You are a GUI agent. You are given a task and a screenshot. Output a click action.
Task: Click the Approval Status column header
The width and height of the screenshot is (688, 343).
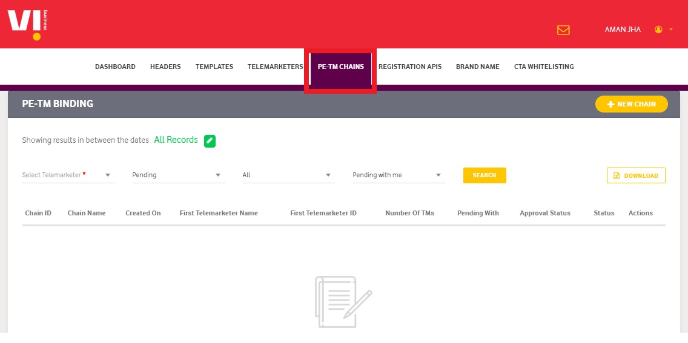[545, 214]
